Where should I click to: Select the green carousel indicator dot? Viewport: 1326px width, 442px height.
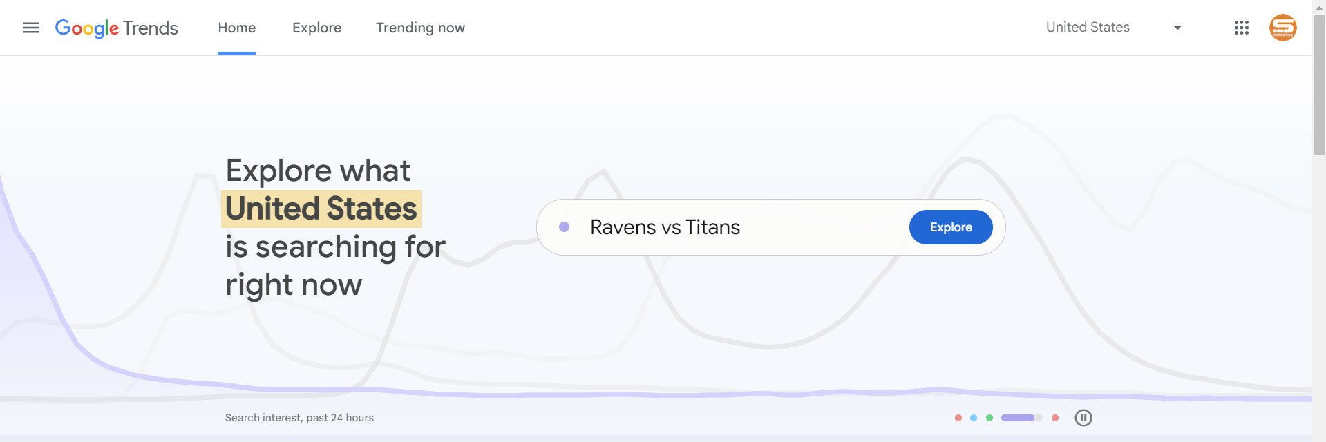click(989, 418)
